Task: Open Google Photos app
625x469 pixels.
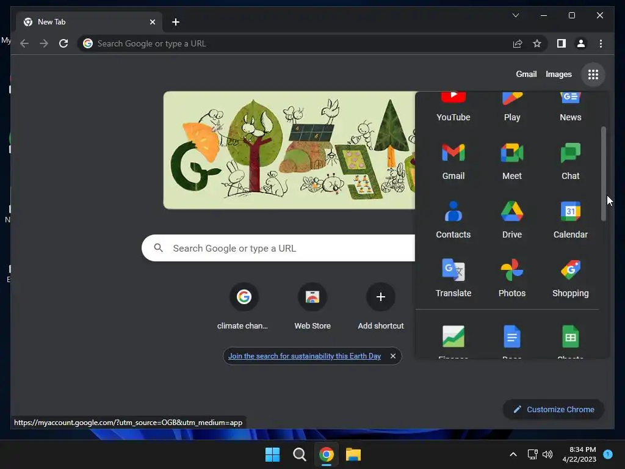Action: (x=512, y=278)
